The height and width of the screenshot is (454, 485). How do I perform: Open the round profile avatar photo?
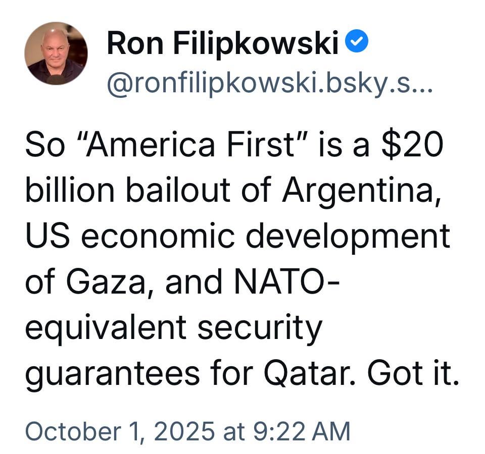coord(56,53)
